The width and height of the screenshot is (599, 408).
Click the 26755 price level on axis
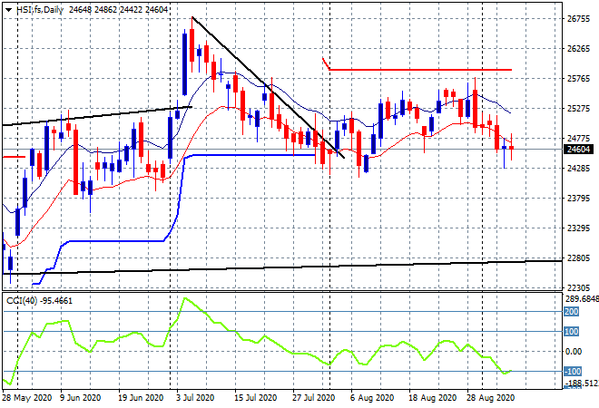coord(577,18)
